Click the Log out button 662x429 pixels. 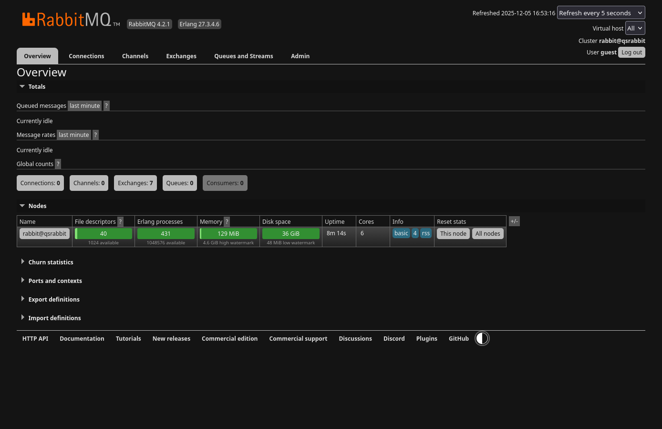tap(631, 52)
